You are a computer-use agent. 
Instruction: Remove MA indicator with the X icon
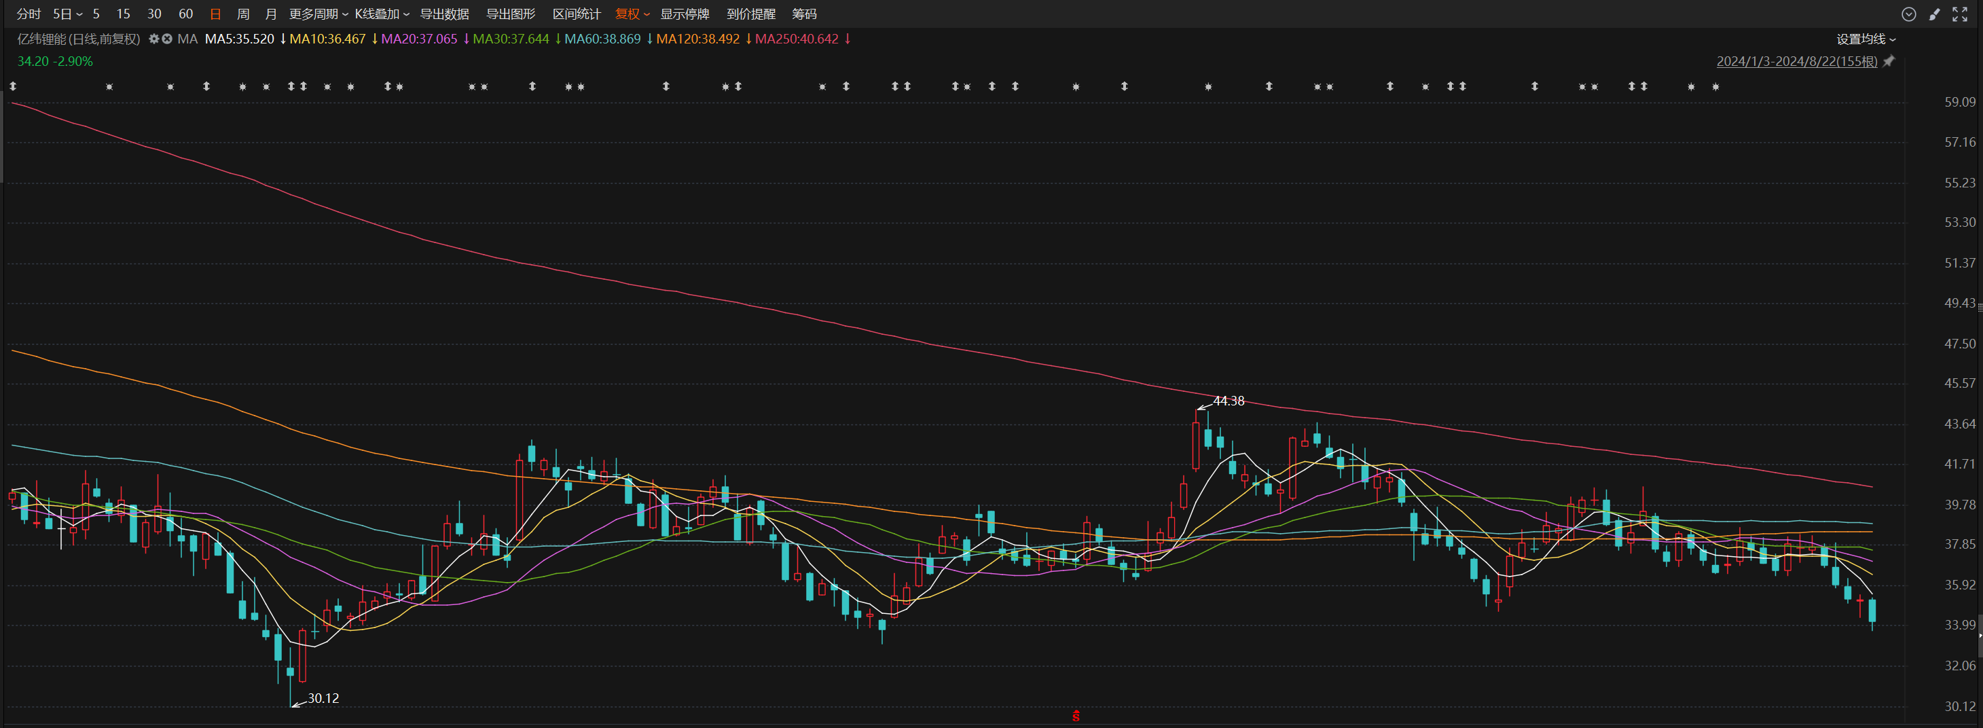167,39
